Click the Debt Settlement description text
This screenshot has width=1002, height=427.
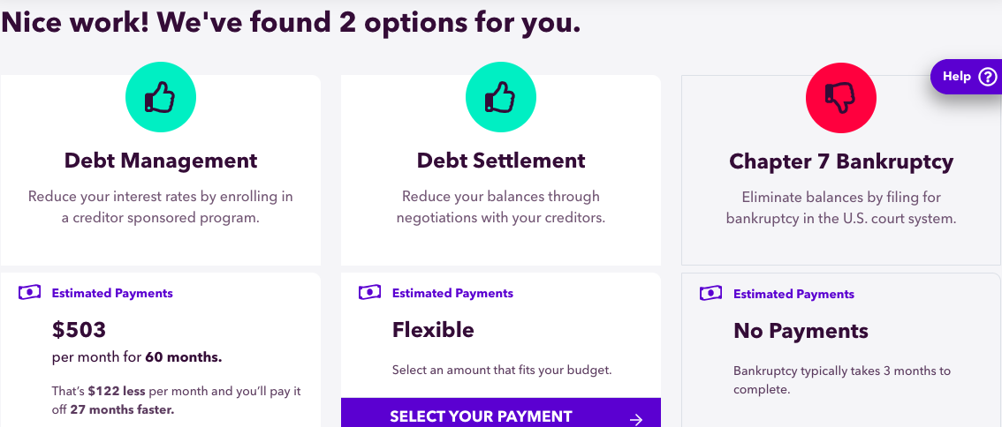point(501,206)
